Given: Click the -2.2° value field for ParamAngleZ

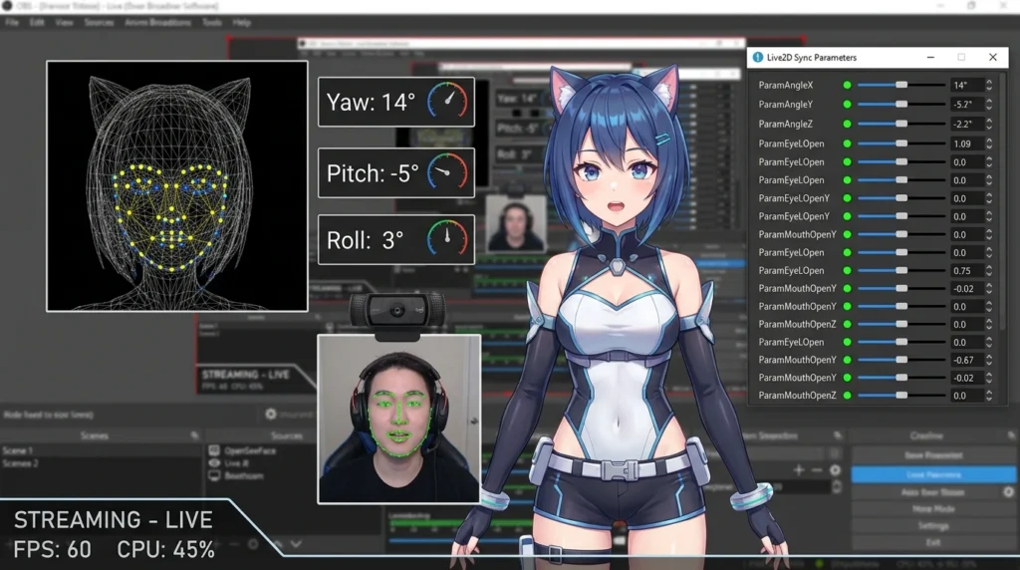Looking at the screenshot, I should click(x=966, y=124).
